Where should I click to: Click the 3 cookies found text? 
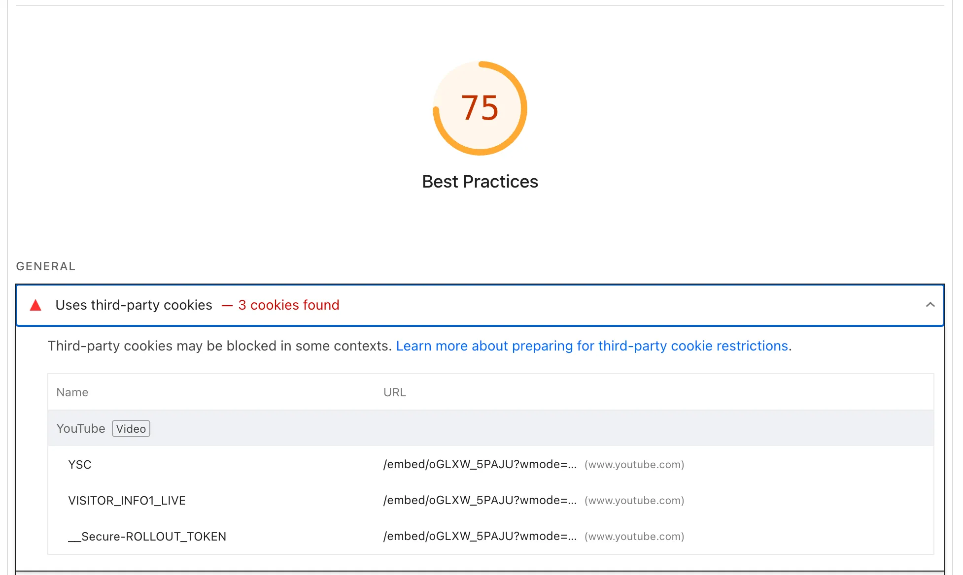[x=288, y=305]
